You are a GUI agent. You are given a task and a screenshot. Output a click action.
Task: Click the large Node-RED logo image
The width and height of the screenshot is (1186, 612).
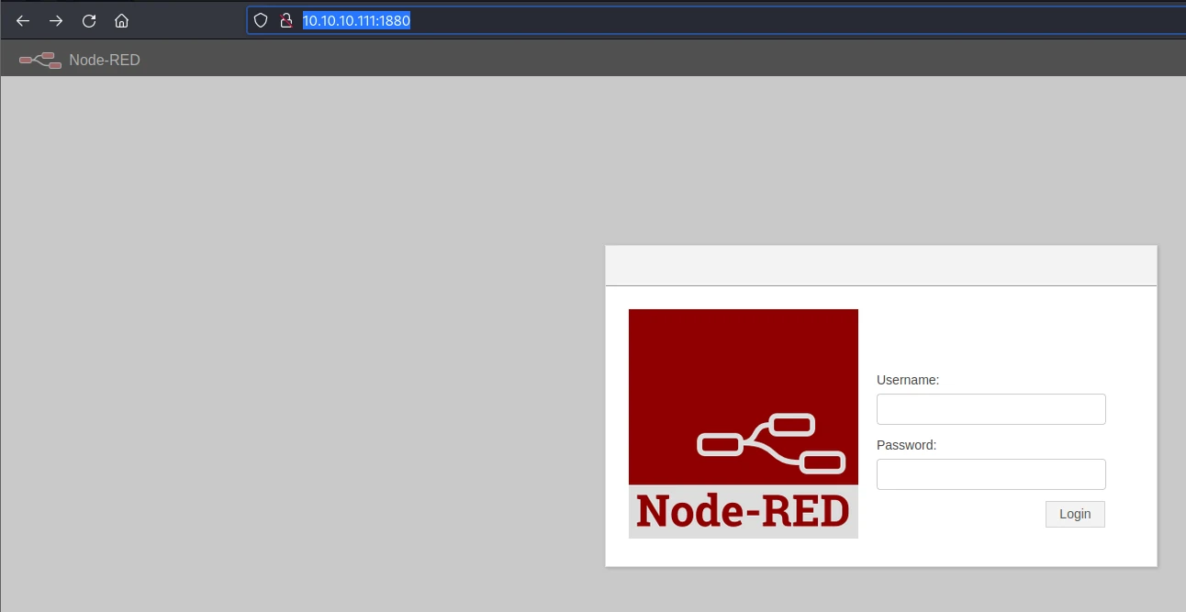point(744,424)
